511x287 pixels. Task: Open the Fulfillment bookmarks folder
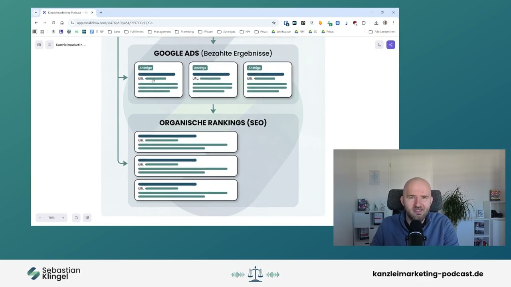tap(134, 31)
